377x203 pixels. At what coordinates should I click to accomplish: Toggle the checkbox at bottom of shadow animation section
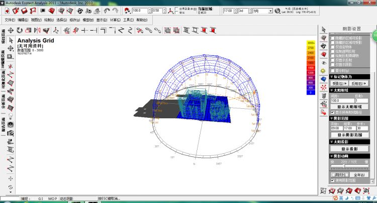point(332,180)
